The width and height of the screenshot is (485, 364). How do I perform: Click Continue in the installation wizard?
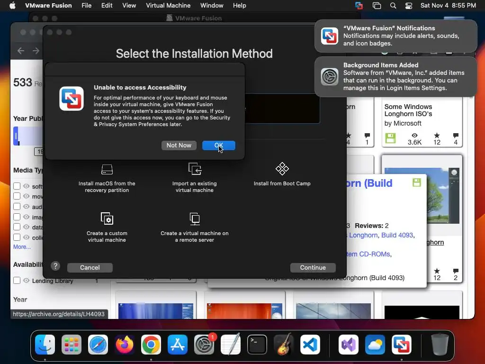(x=313, y=268)
